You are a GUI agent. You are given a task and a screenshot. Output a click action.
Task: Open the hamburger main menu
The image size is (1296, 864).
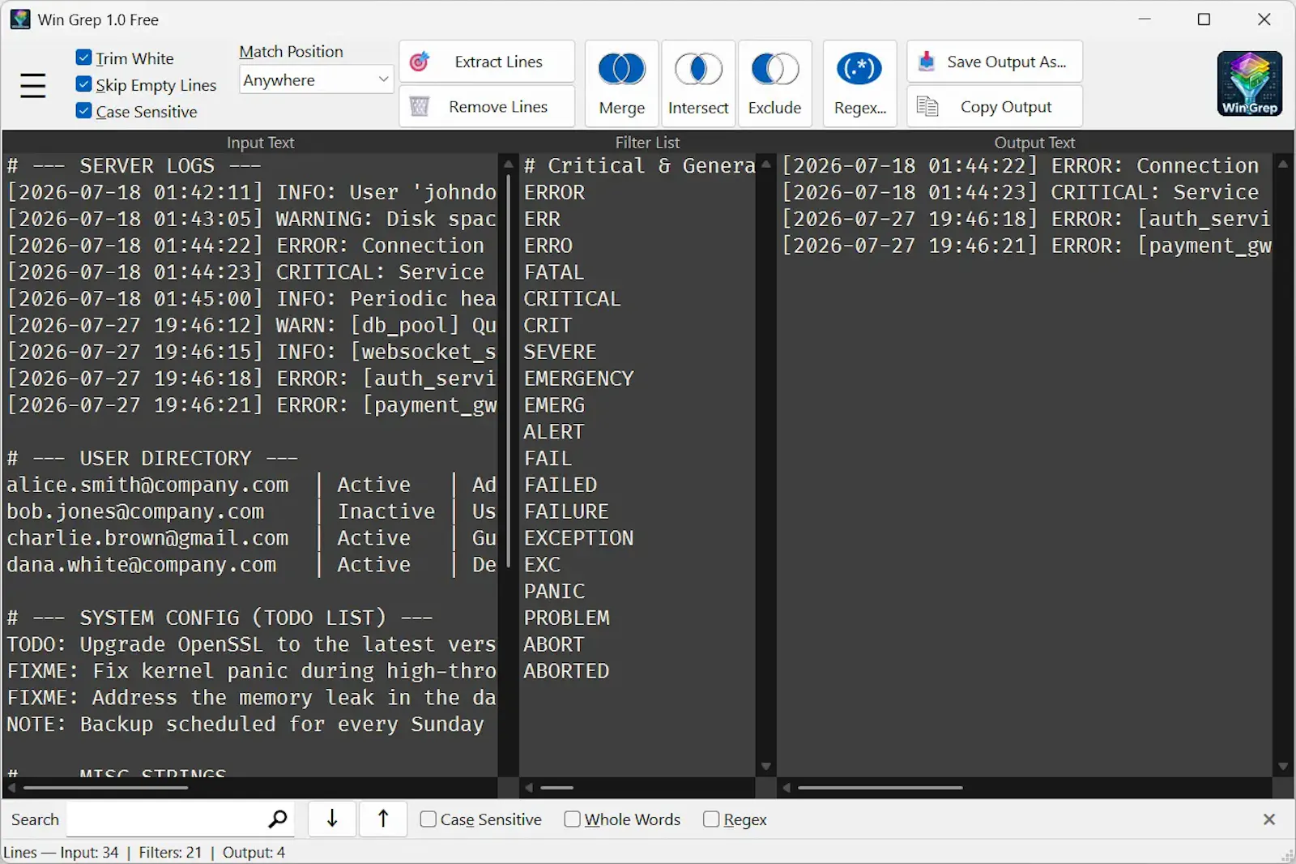pos(33,85)
